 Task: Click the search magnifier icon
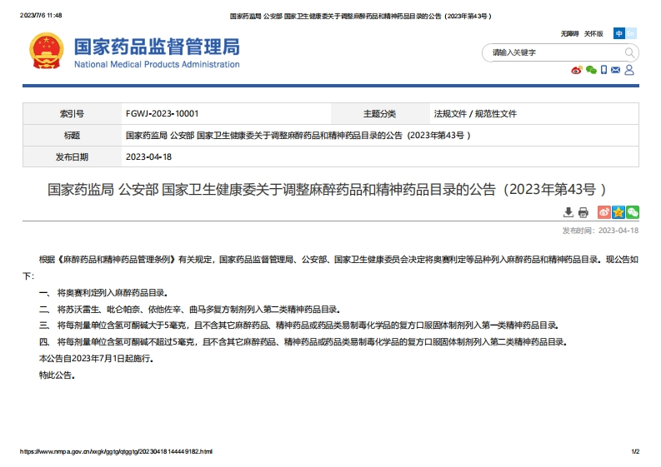coord(629,52)
